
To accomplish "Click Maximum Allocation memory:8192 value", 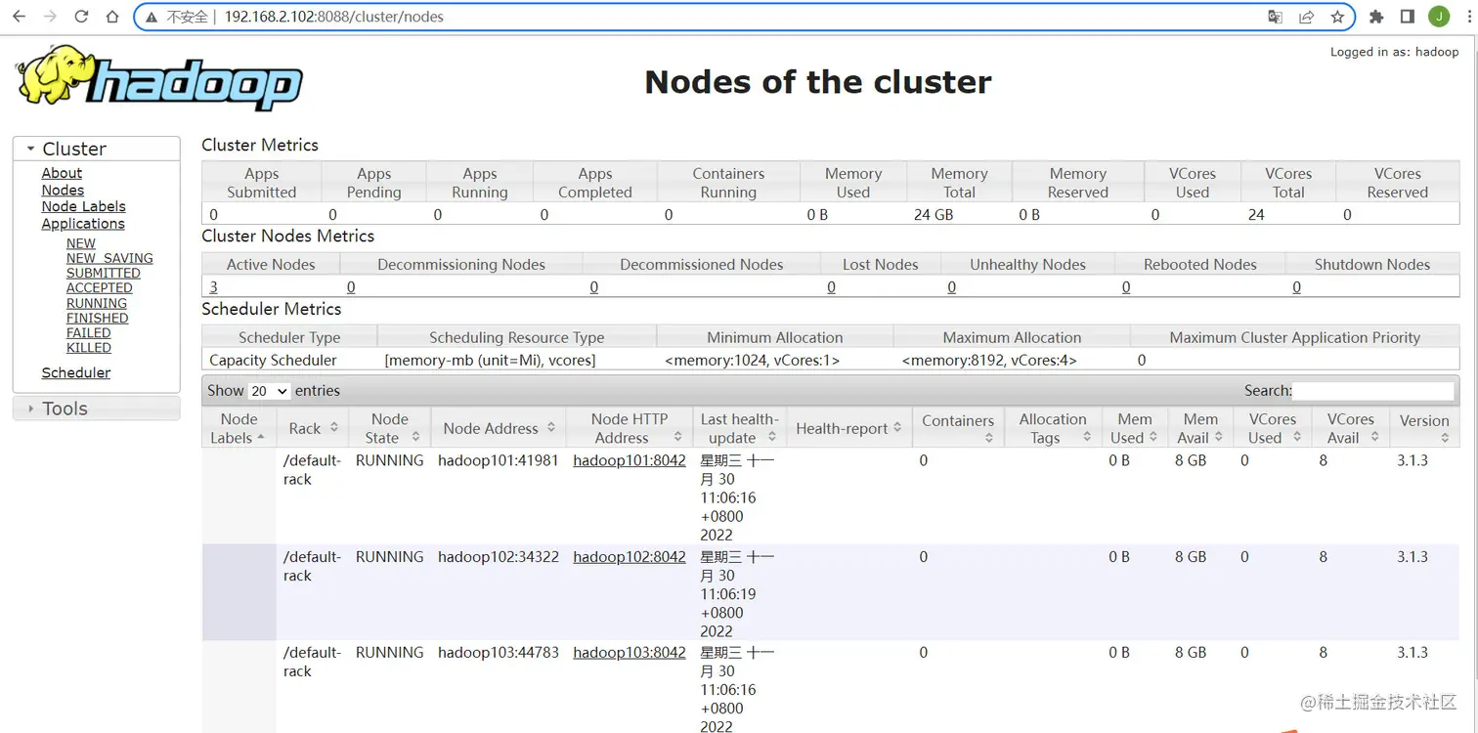I will tap(989, 360).
